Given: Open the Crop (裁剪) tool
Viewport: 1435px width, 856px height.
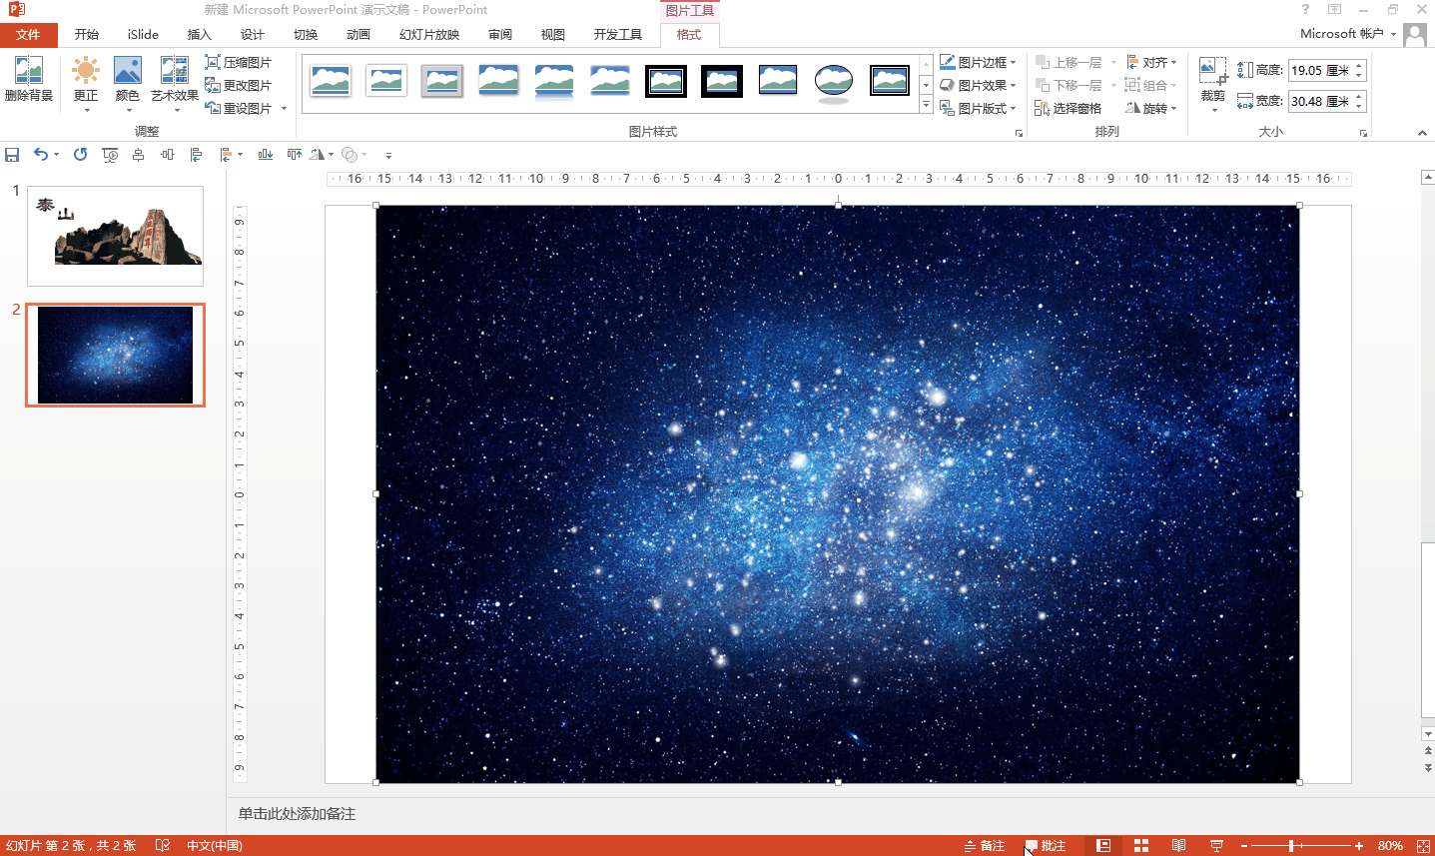Looking at the screenshot, I should pos(1212,80).
